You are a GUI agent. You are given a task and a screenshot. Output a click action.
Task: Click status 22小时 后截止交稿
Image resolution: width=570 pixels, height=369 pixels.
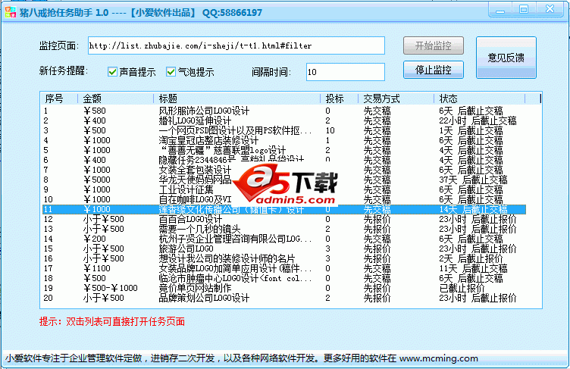(478, 120)
